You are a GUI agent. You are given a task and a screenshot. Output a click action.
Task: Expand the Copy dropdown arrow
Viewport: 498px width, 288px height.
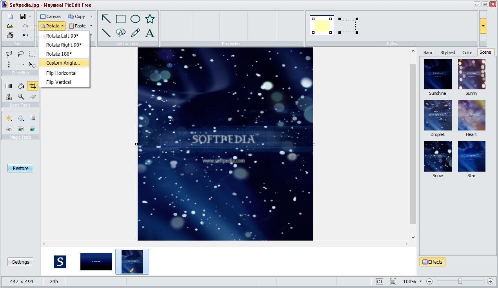(x=91, y=16)
